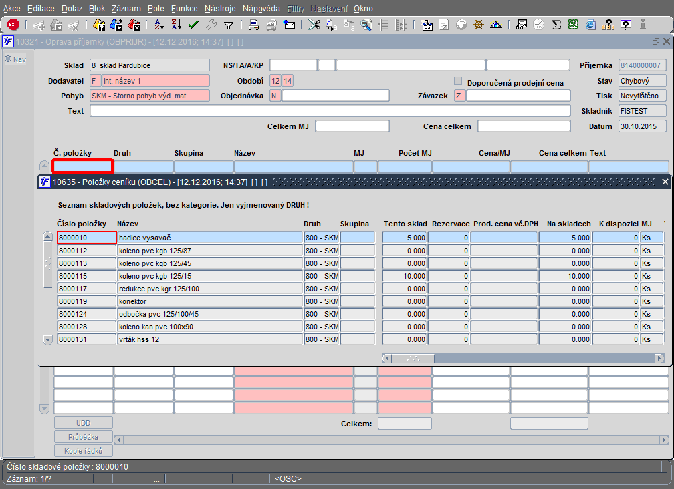The width and height of the screenshot is (674, 489).
Task: Click the green checkmark confirm icon
Action: click(x=193, y=25)
